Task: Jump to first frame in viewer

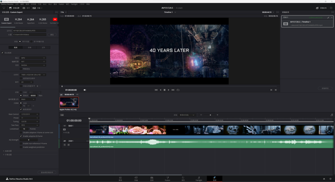Action: click(x=156, y=90)
